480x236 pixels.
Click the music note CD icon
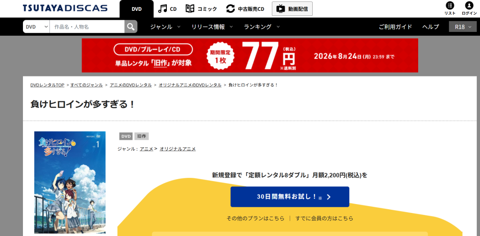[163, 9]
